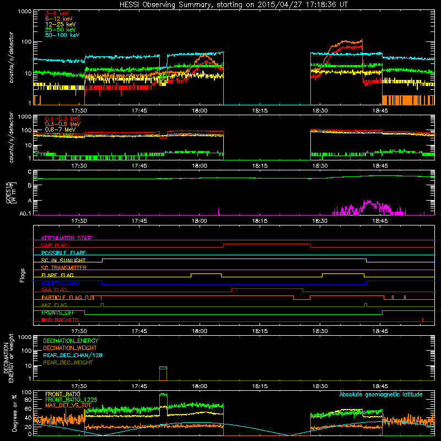Click the GOES15 axis label
Image resolution: width=441 pixels, height=441 pixels.
11,192
